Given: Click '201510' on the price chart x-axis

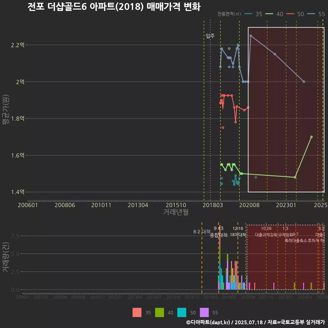Looking at the screenshot, I should click(x=176, y=205).
